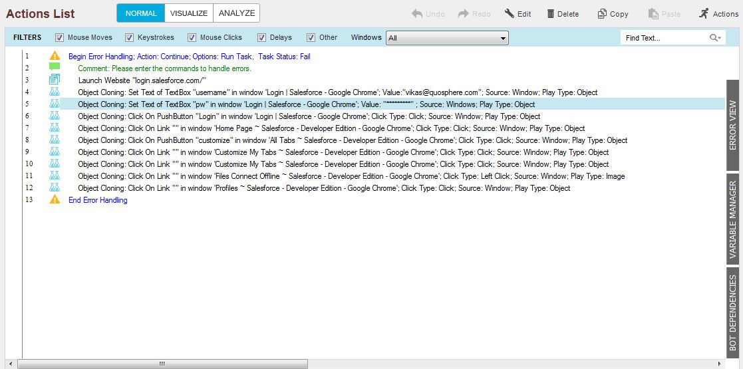Click the Launch Website icon on line 3
Viewport: 743px width, 369px height.
(x=55, y=80)
